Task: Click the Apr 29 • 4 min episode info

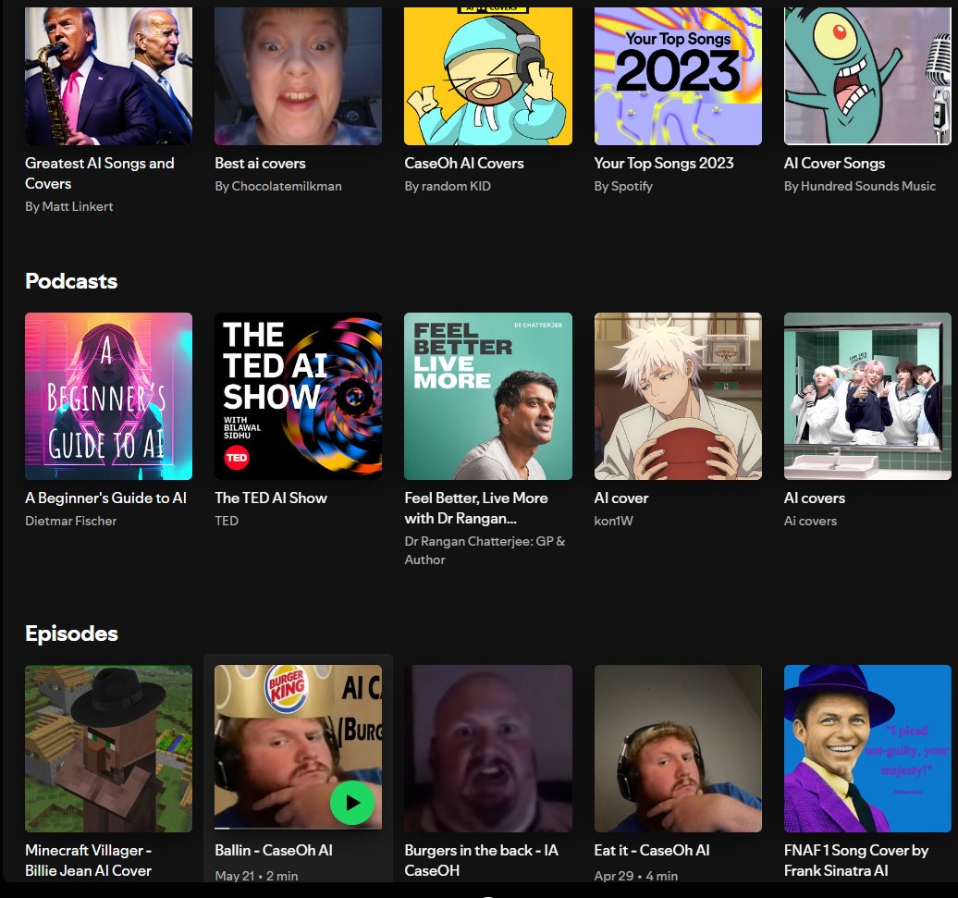Action: coord(636,876)
